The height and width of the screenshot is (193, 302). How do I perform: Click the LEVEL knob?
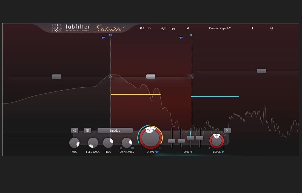[x=217, y=141]
